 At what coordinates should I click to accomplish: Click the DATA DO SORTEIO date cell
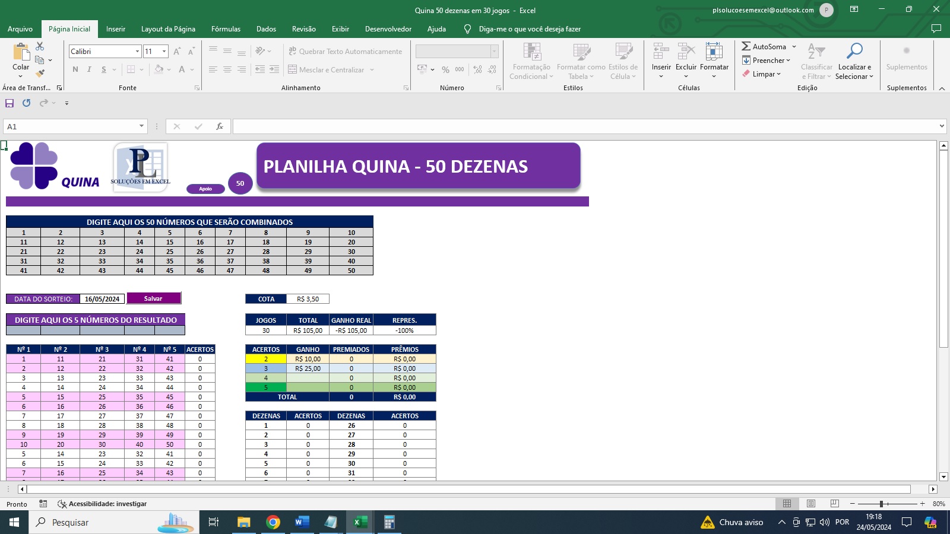tap(102, 299)
